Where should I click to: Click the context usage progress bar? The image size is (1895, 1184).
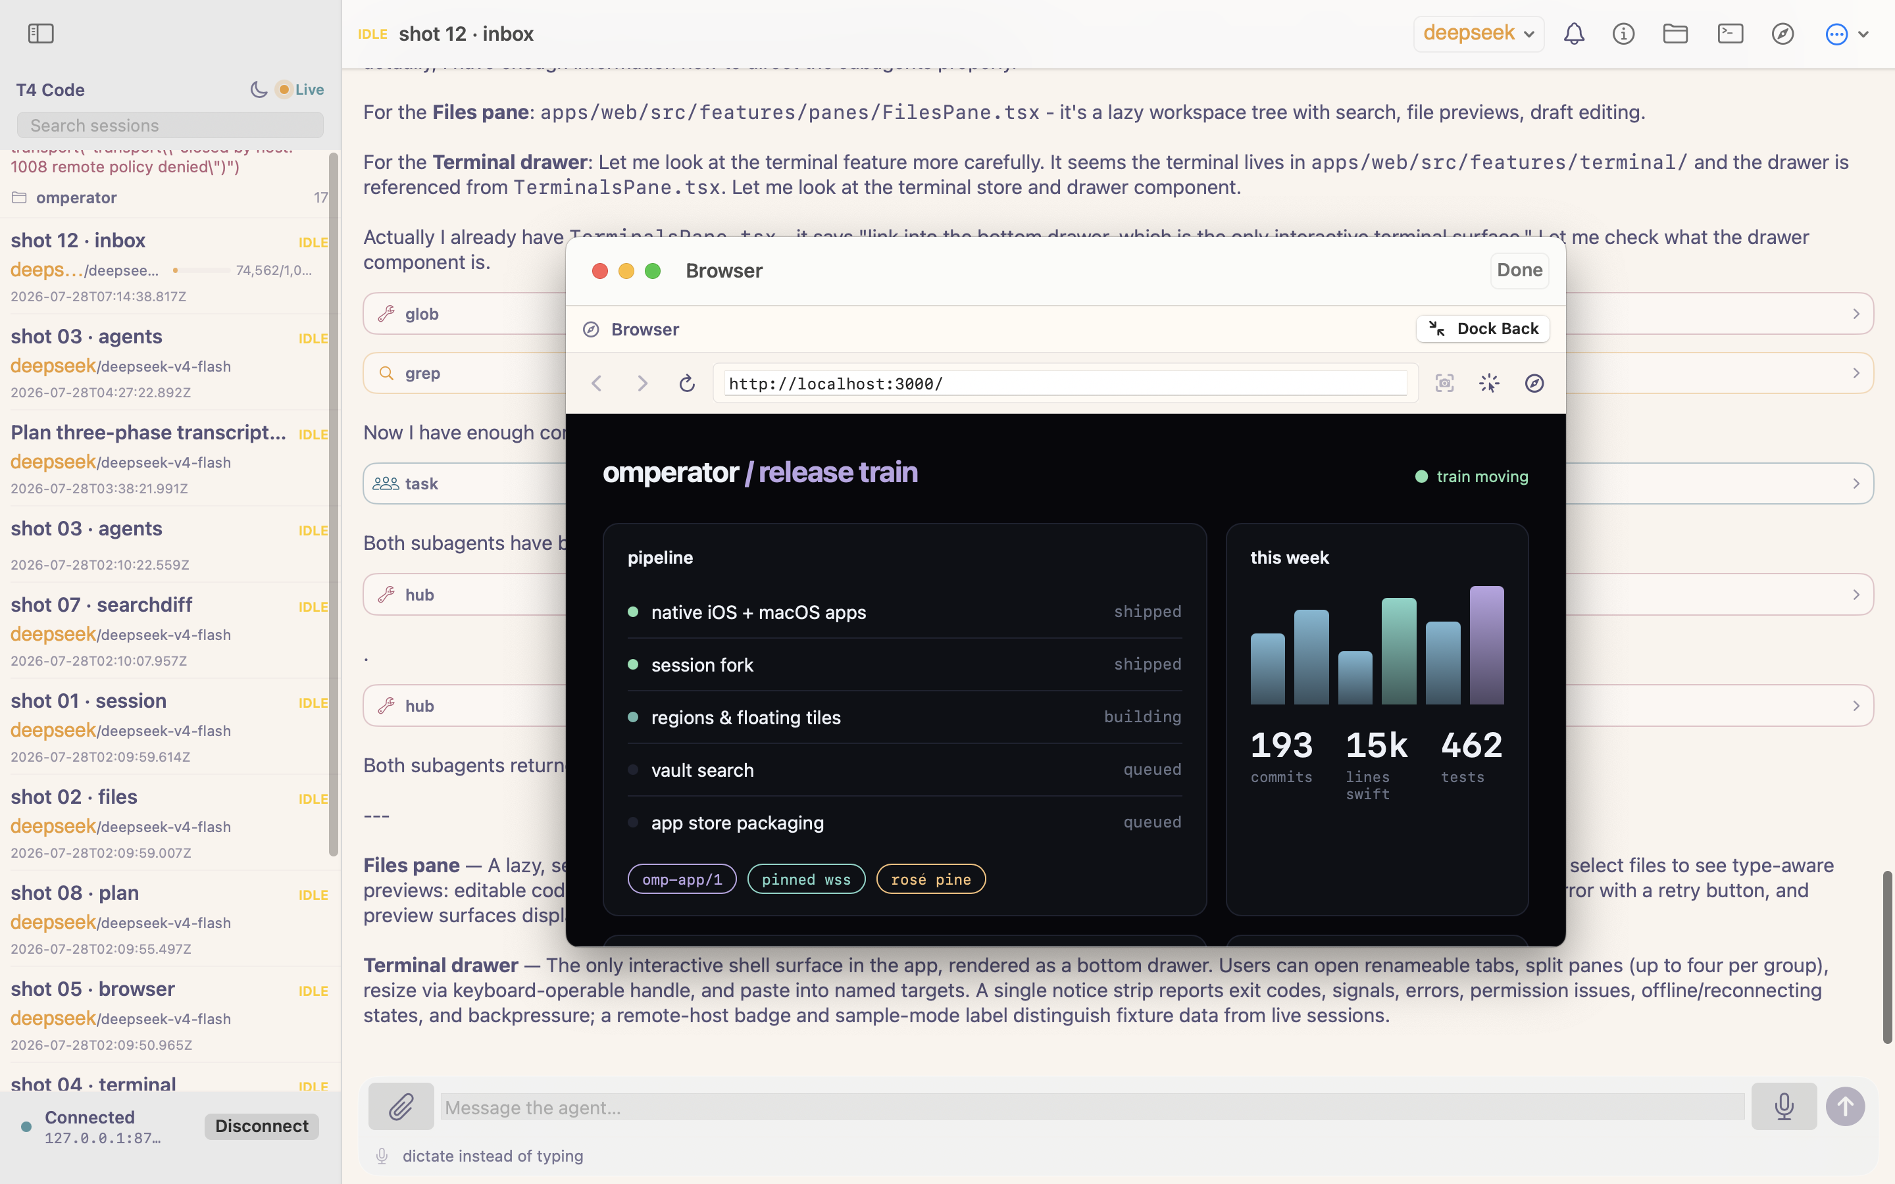(x=201, y=270)
